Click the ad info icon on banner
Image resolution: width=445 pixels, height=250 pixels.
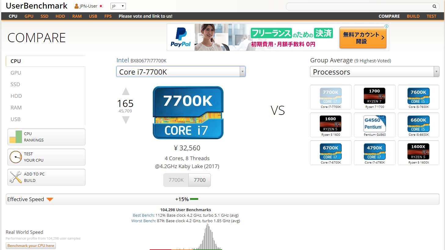click(386, 26)
